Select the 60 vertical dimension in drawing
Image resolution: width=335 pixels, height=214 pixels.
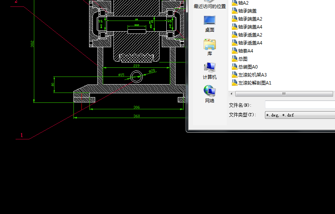(53, 85)
